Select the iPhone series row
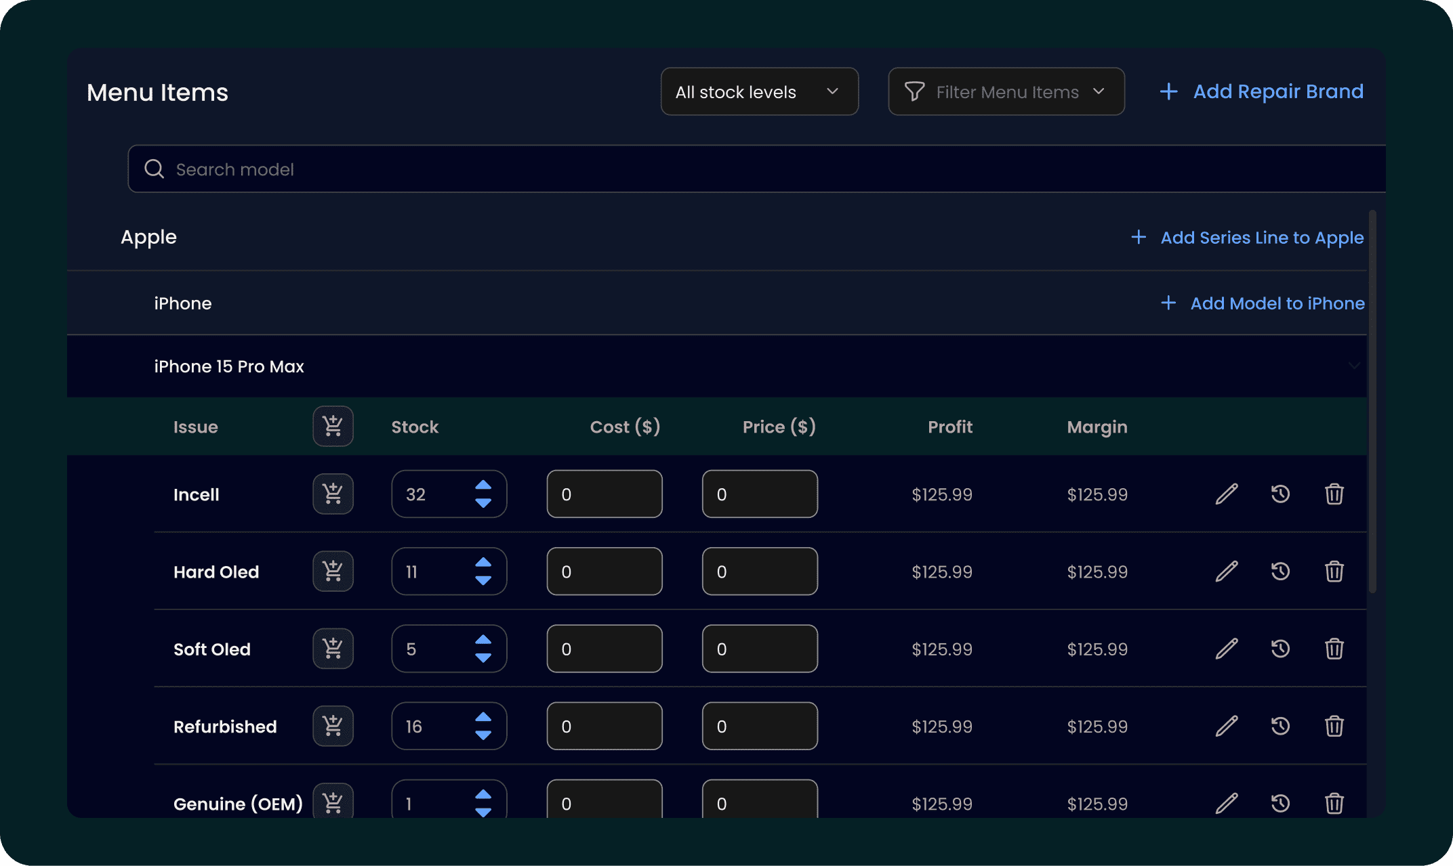The image size is (1453, 866). (x=183, y=303)
